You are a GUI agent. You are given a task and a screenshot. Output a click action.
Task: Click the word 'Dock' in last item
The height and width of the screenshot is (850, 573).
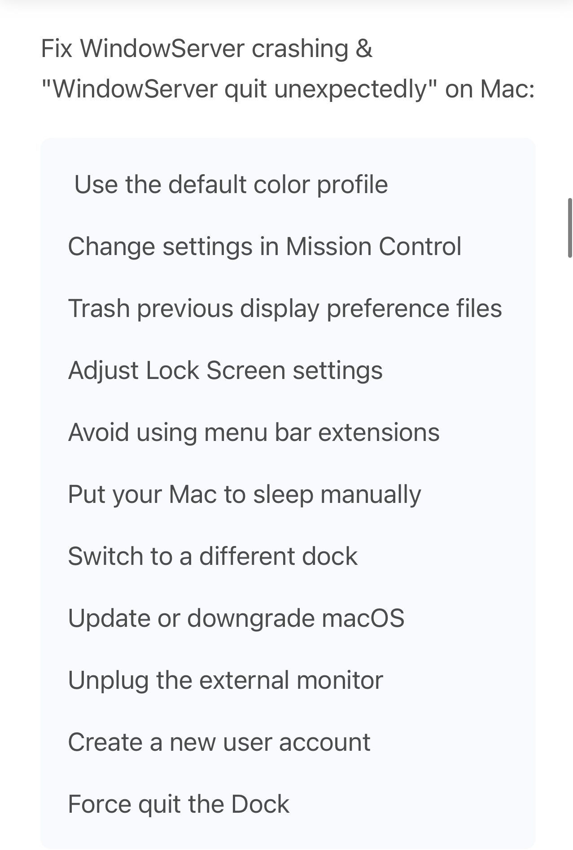click(x=260, y=804)
